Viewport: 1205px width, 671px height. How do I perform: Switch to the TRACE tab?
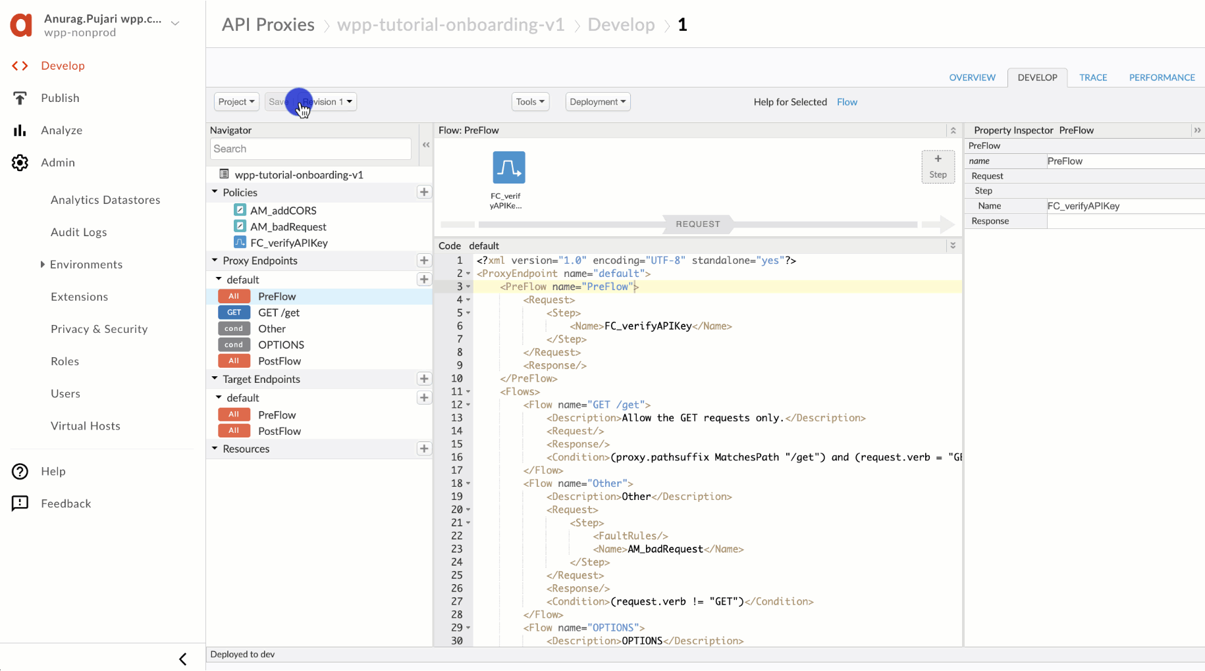tap(1093, 78)
